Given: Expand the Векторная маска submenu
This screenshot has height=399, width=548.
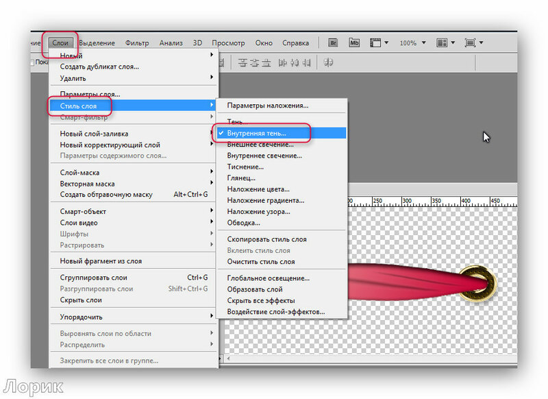Looking at the screenshot, I should tap(133, 184).
